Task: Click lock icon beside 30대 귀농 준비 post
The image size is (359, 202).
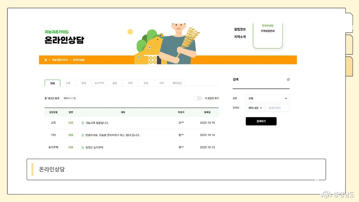Action: pyautogui.click(x=83, y=135)
